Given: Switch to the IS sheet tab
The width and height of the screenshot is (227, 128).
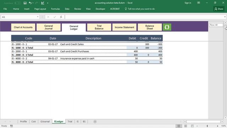Looking at the screenshot, I should 77,122.
